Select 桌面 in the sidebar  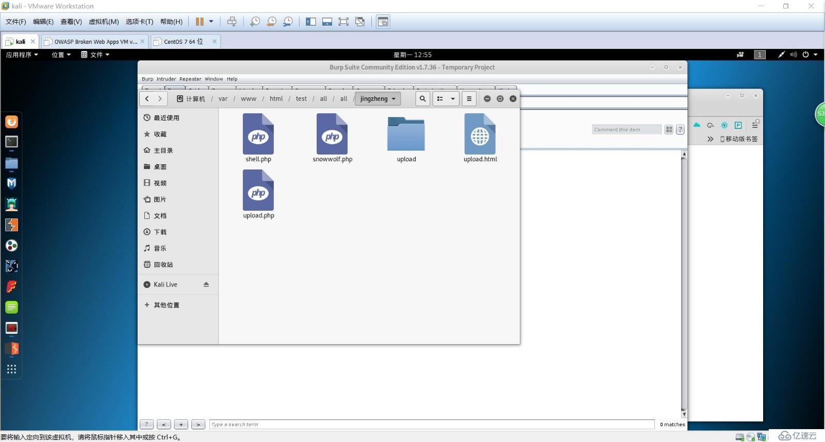tap(178, 167)
